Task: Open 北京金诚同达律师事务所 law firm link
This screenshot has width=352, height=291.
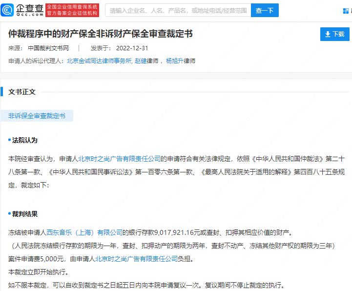Action: click(x=99, y=61)
